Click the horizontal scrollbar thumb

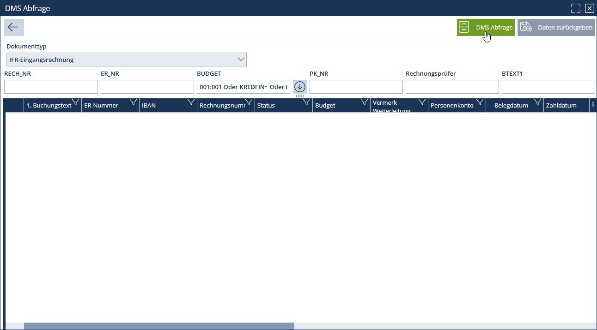click(159, 326)
